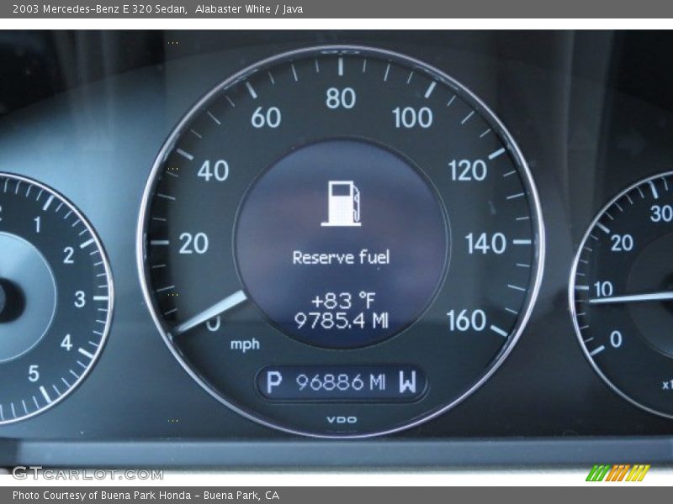Image resolution: width=673 pixels, height=504 pixels.
Task: Click the W transmission mode indicator
Action: tap(408, 382)
